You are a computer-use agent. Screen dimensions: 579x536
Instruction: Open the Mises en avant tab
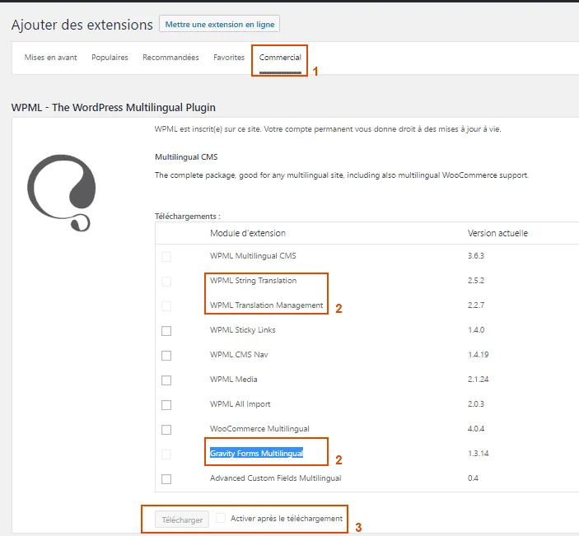[50, 57]
